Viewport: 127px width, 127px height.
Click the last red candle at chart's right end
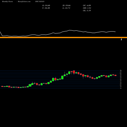pyautogui.click(x=116, y=75)
